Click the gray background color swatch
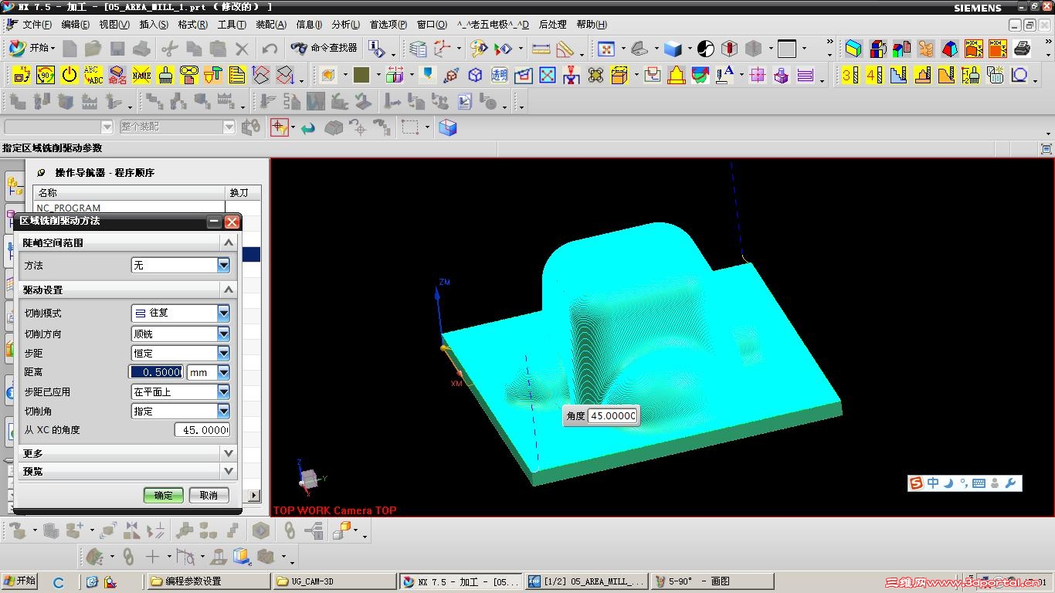 pos(787,49)
